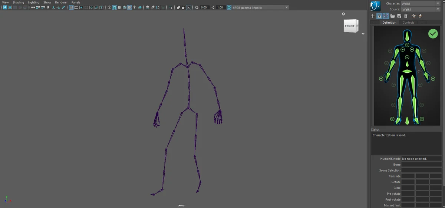The height and width of the screenshot is (208, 445).
Task: Click the Screen Space Ambient Occlusion icon
Action: pyautogui.click(x=147, y=7)
